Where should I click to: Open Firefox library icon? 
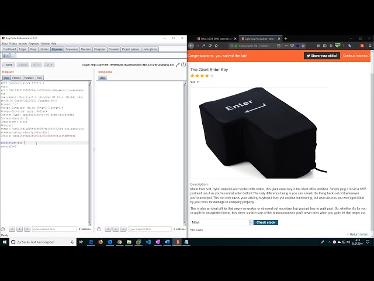(318, 46)
